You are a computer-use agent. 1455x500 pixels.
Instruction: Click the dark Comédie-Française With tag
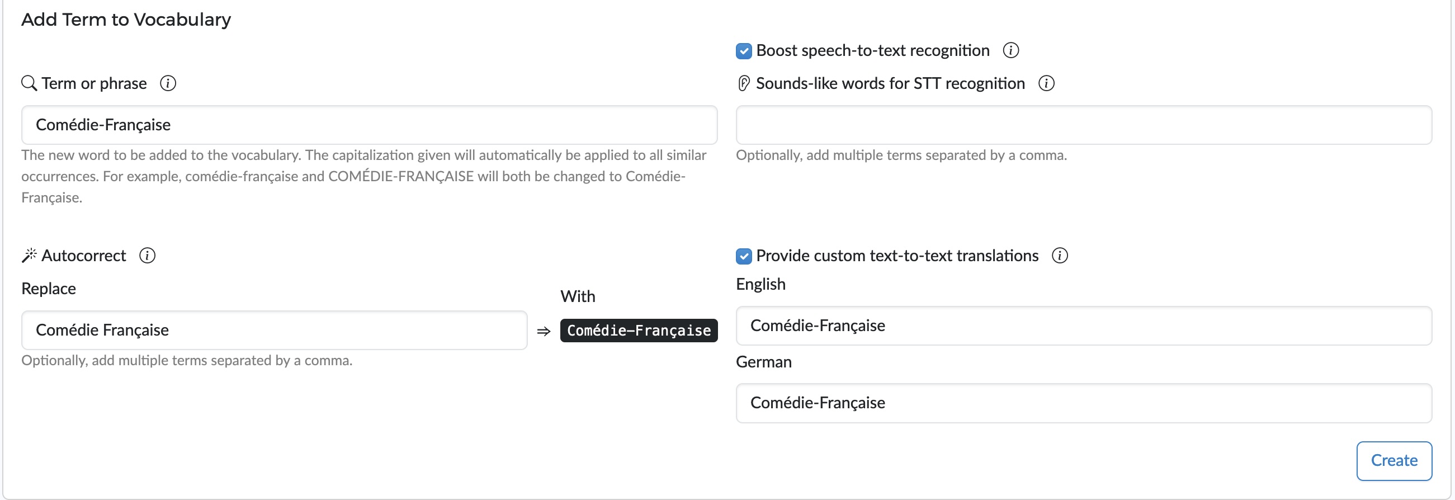click(x=639, y=331)
